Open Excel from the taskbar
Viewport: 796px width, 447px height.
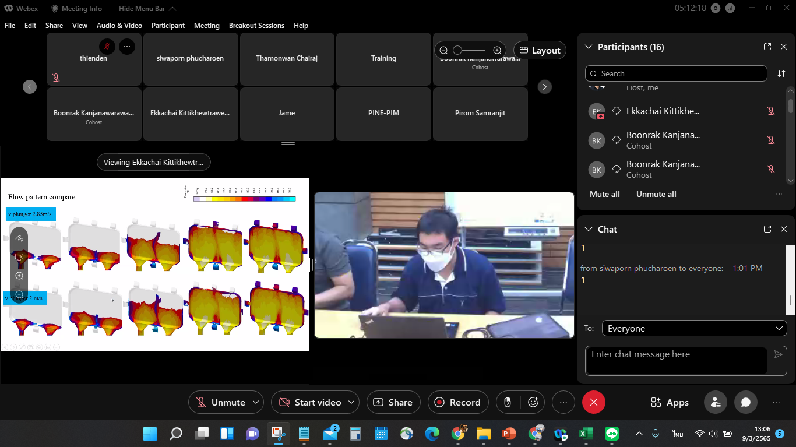tap(586, 434)
